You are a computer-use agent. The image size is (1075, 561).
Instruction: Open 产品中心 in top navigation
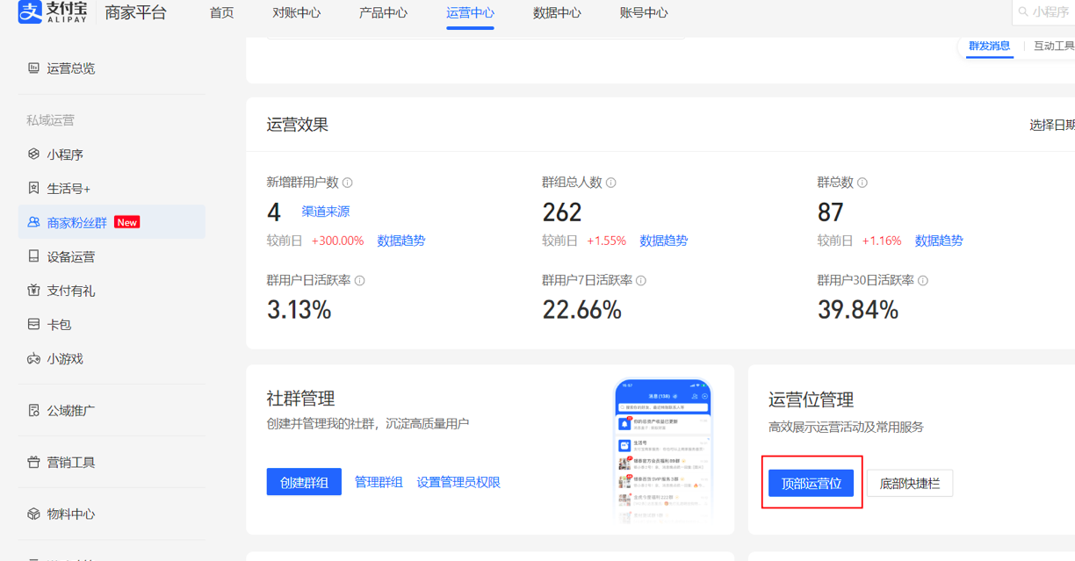pos(383,13)
